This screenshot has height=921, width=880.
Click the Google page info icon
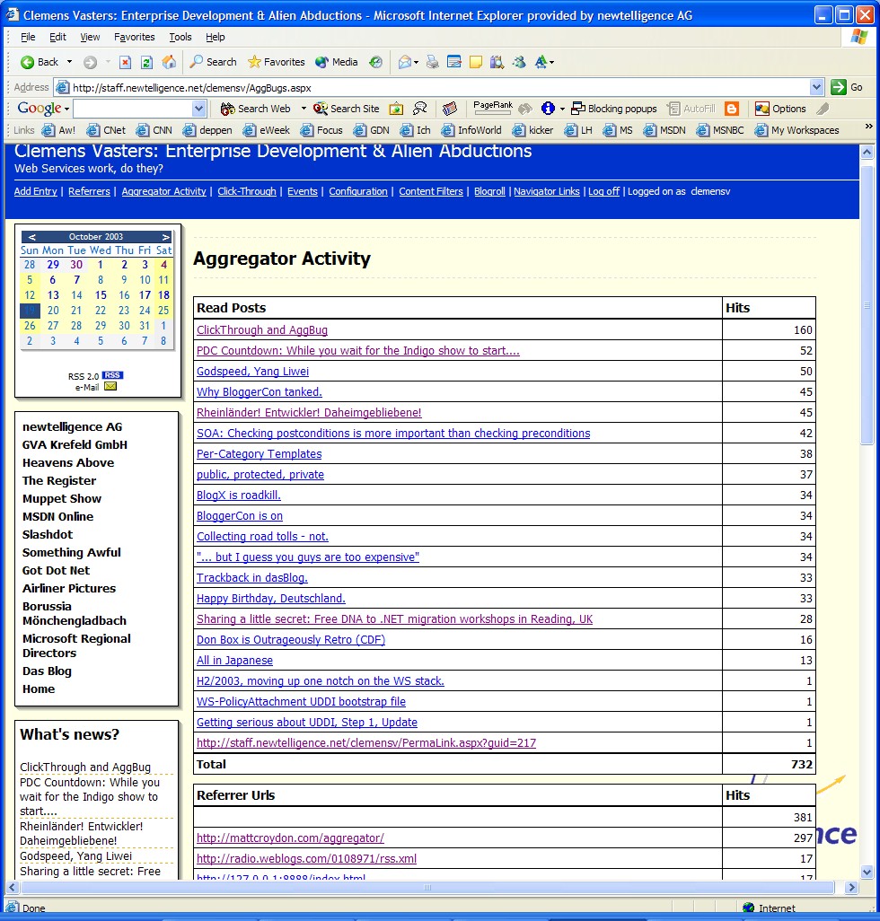pyautogui.click(x=548, y=108)
